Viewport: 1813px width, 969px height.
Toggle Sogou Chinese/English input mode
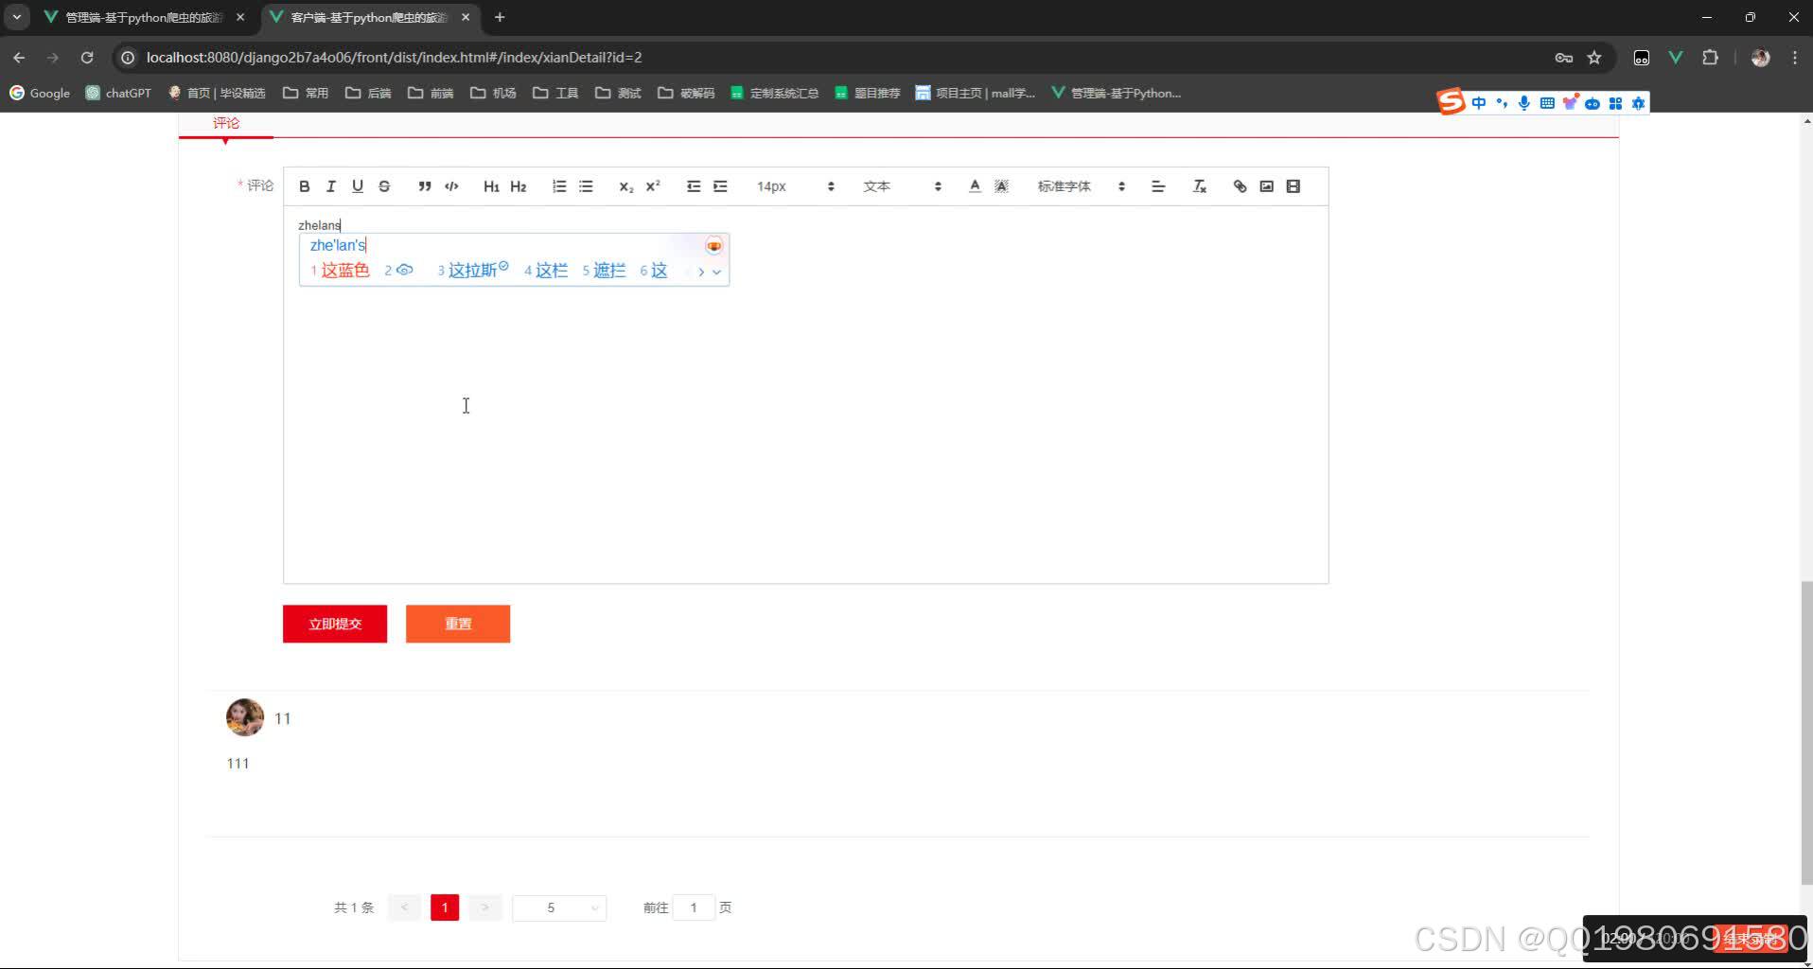pos(1479,103)
